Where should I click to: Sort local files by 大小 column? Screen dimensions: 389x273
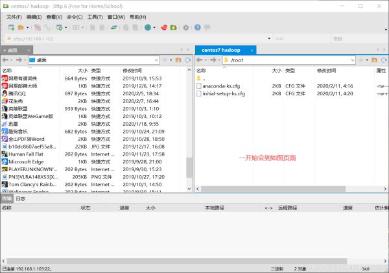[x=82, y=70]
